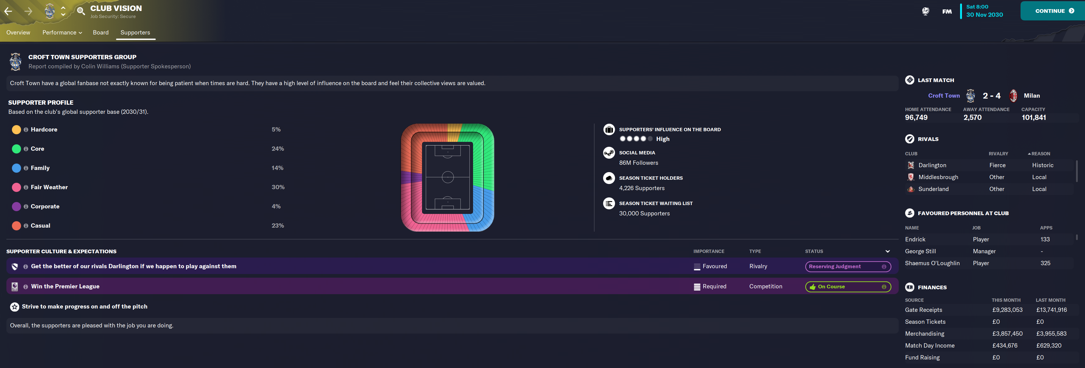Click the Corporate purple colour dot
Image resolution: width=1085 pixels, height=368 pixels.
tap(16, 206)
